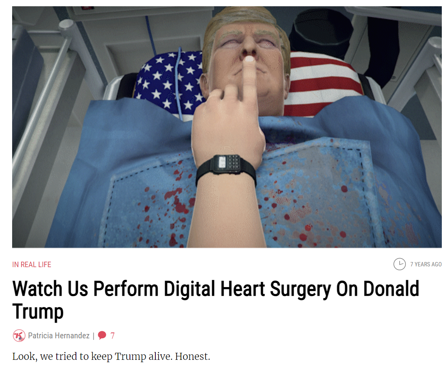The width and height of the screenshot is (443, 370).
Task: Click the word Trump in the headline
Action: 38,312
